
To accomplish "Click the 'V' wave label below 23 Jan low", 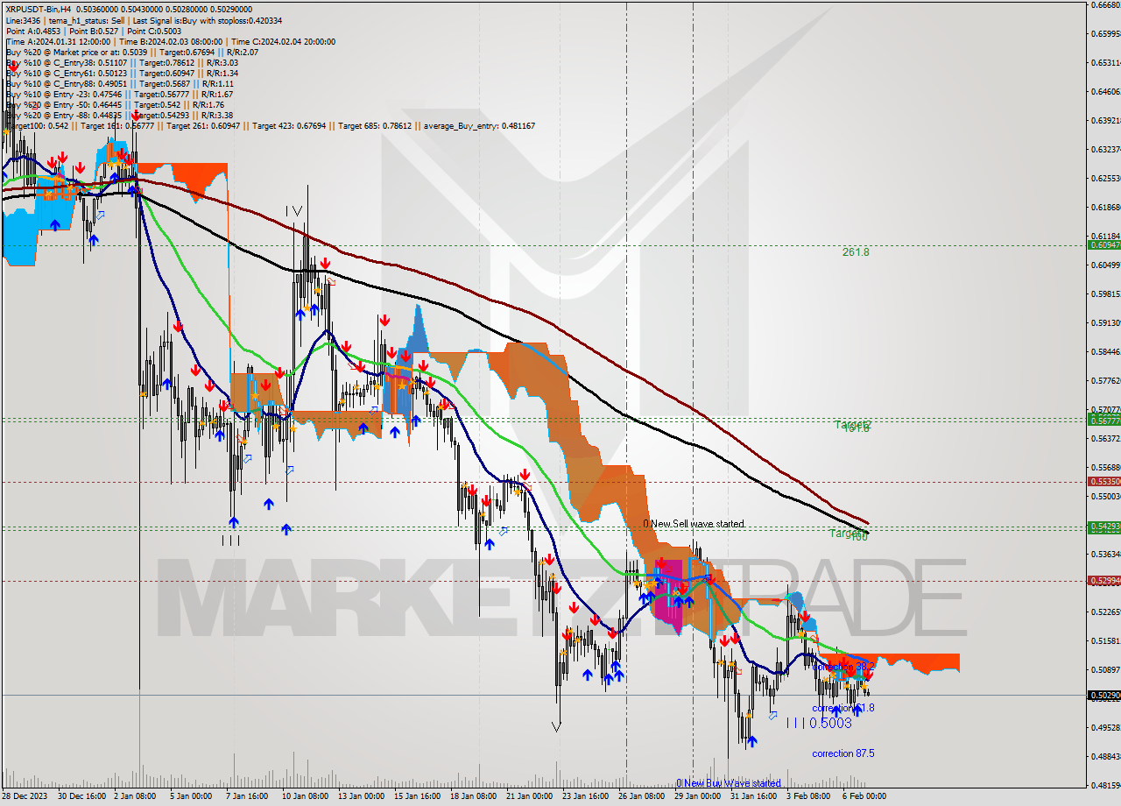I will (x=557, y=726).
